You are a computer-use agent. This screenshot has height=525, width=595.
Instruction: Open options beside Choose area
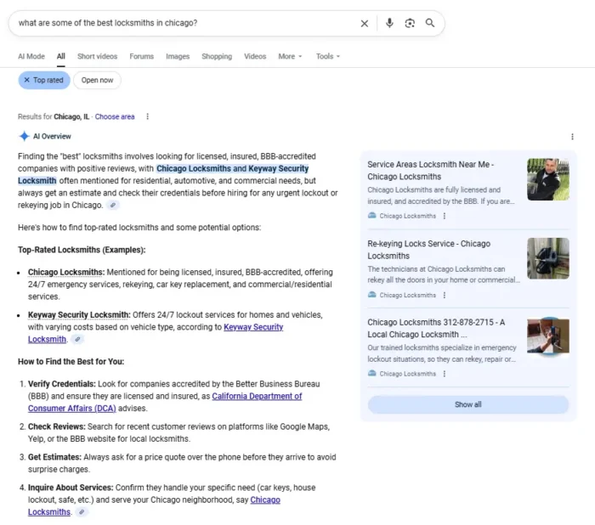[147, 117]
